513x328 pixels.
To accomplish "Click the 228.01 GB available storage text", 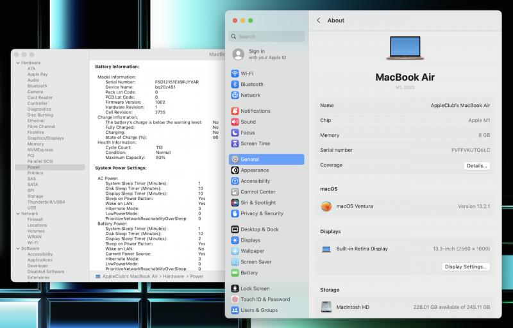I will (x=451, y=307).
